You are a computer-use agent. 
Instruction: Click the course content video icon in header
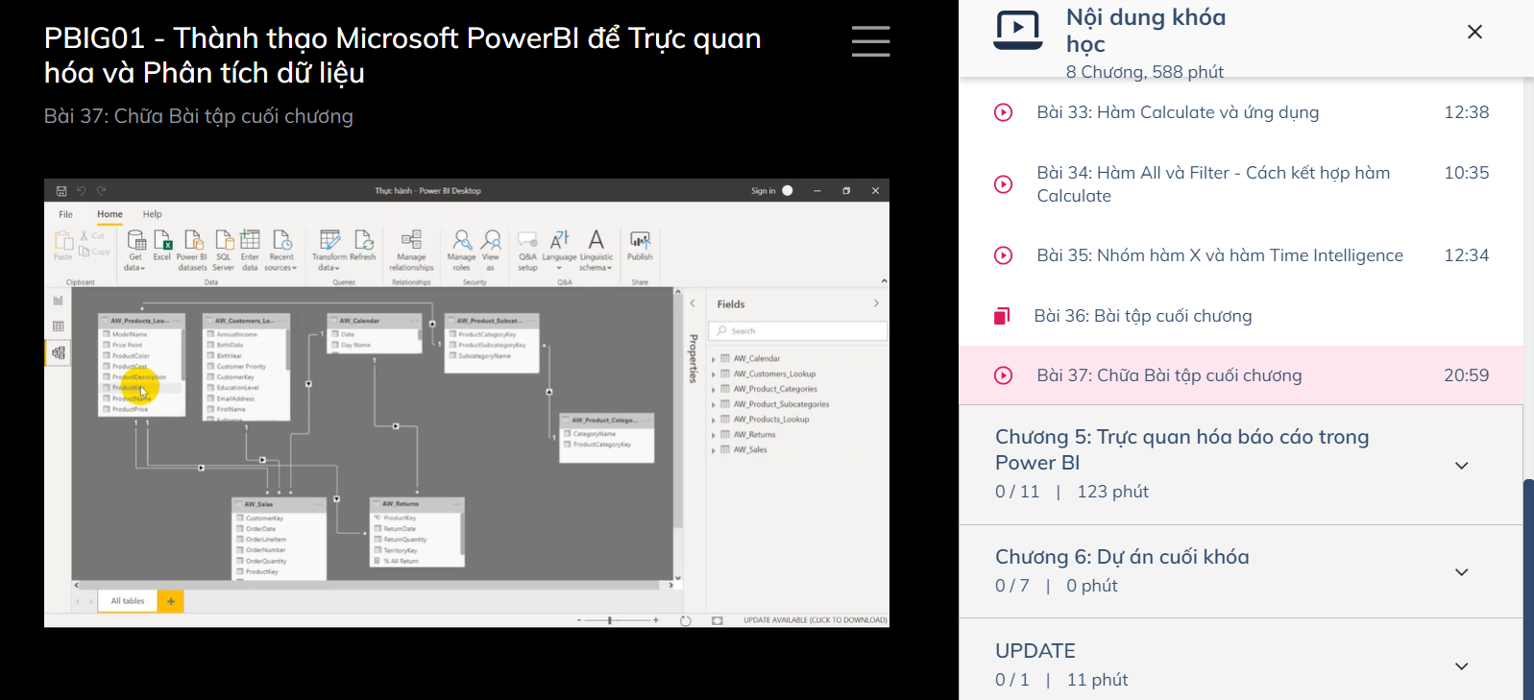[x=1017, y=30]
